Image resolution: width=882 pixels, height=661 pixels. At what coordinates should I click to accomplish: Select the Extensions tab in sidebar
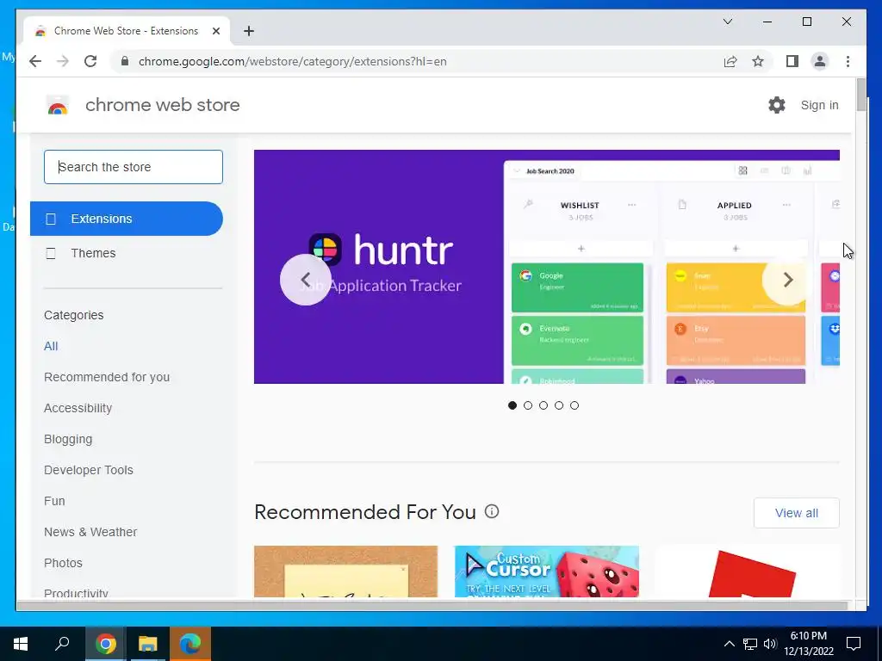[127, 219]
